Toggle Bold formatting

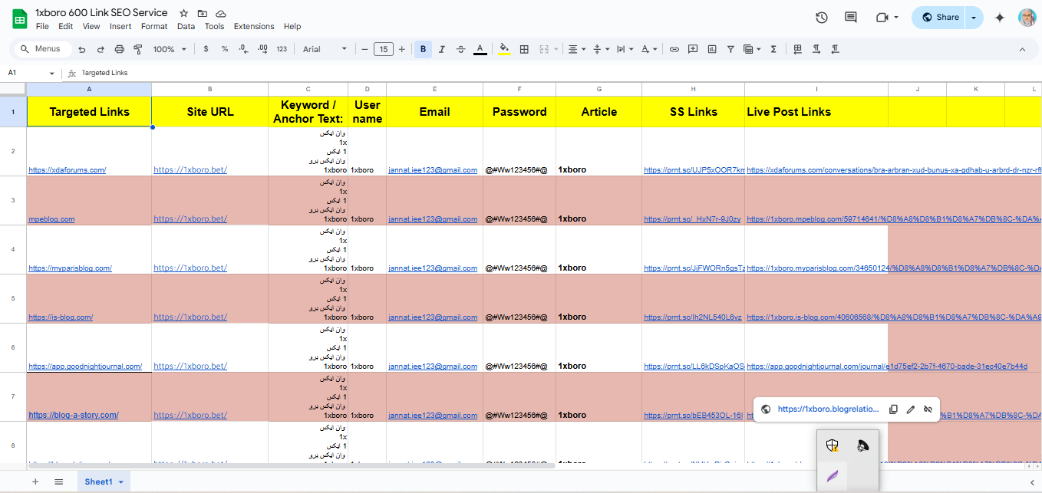coord(422,49)
